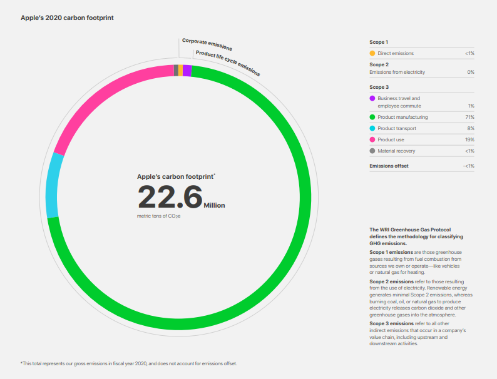Click the 'Scope 2' legend heading
Image resolution: width=497 pixels, height=379 pixels.
coord(379,64)
